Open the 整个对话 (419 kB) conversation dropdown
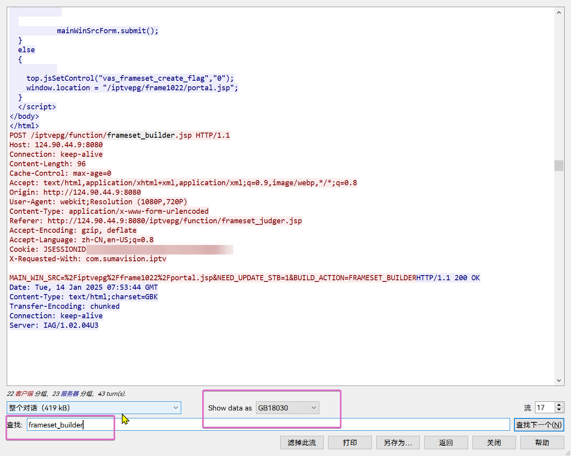This screenshot has height=456, width=571. click(94, 408)
